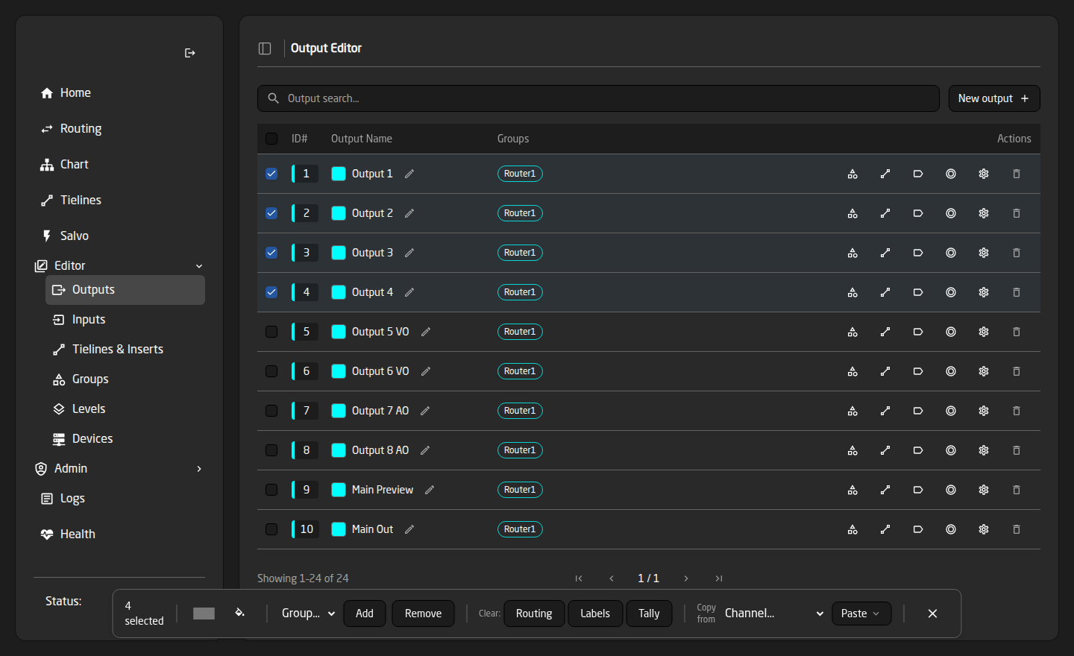The image size is (1074, 656).
Task: Open group assignment icon for Output 1
Action: coord(852,174)
